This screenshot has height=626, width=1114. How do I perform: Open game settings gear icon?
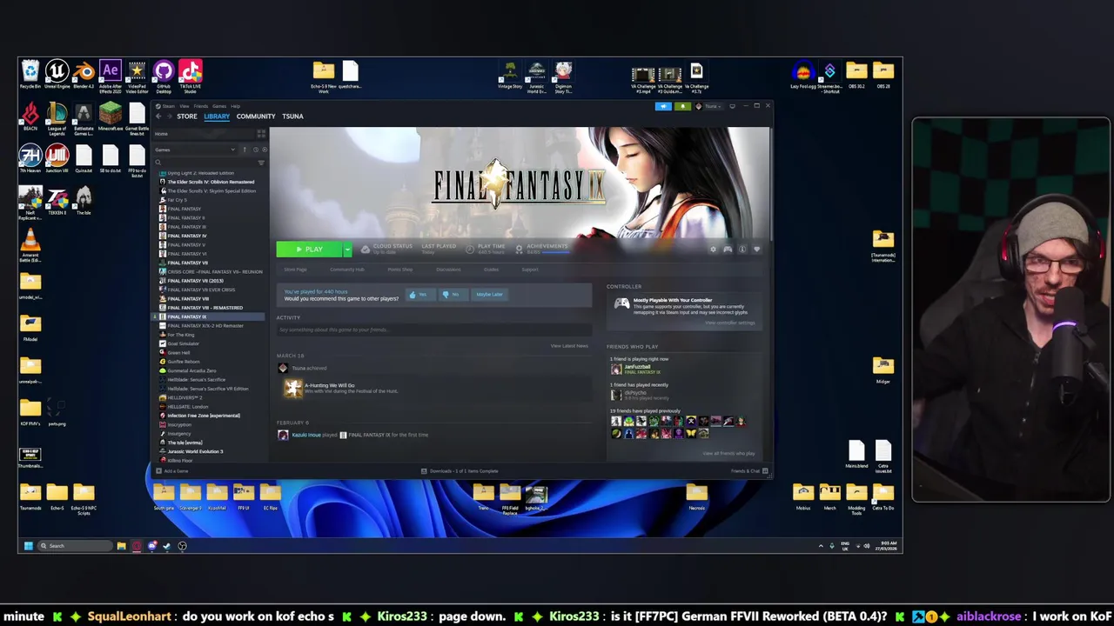713,250
